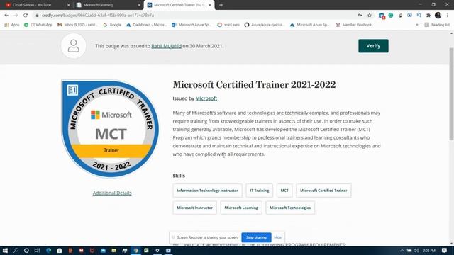Select the Microsoft Certified Trainer 2021 tab
454x255 pixels.
179,5
